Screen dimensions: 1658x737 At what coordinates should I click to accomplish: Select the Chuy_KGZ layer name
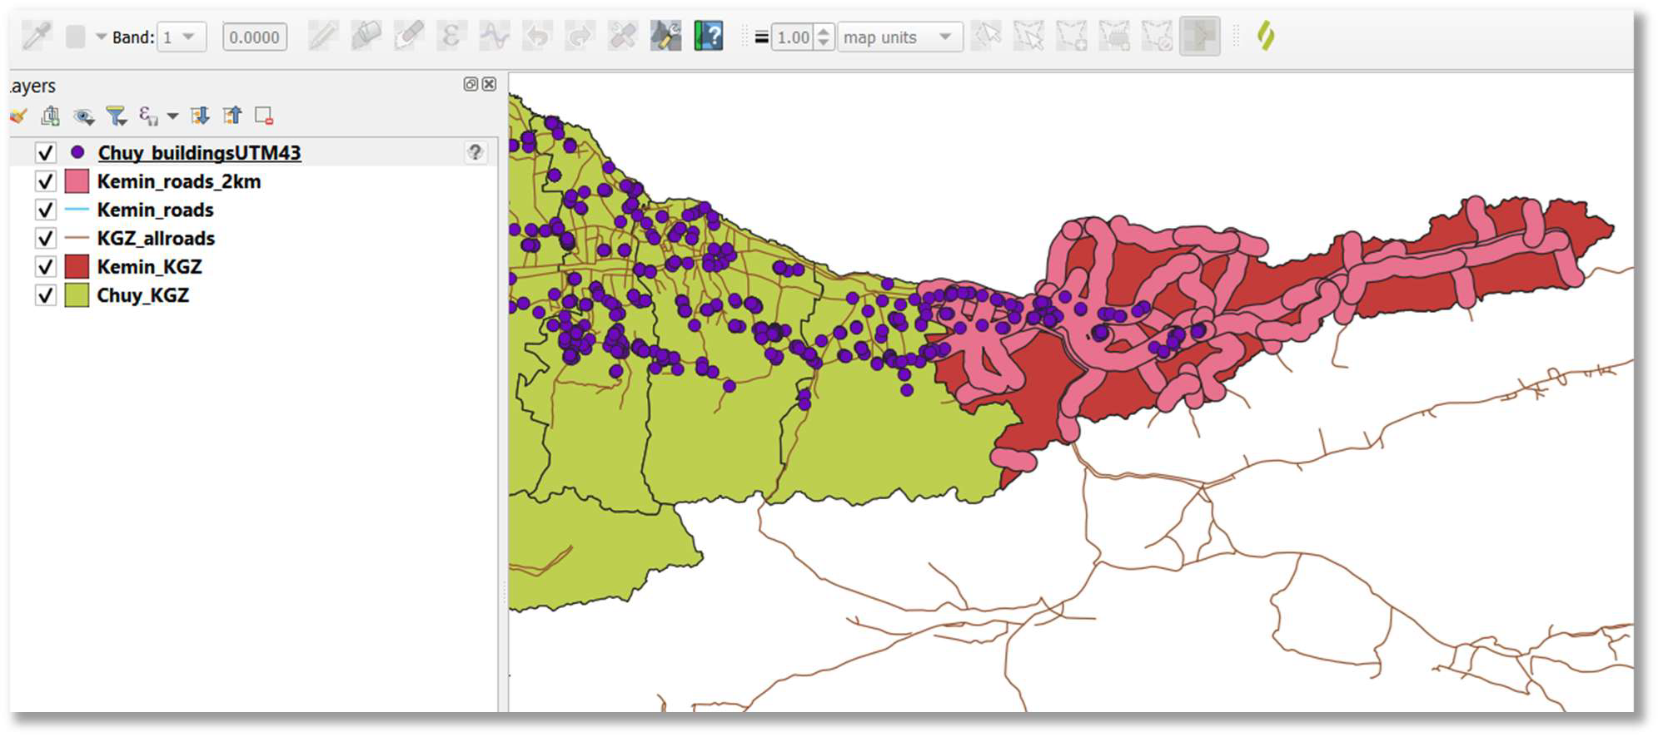click(x=142, y=295)
